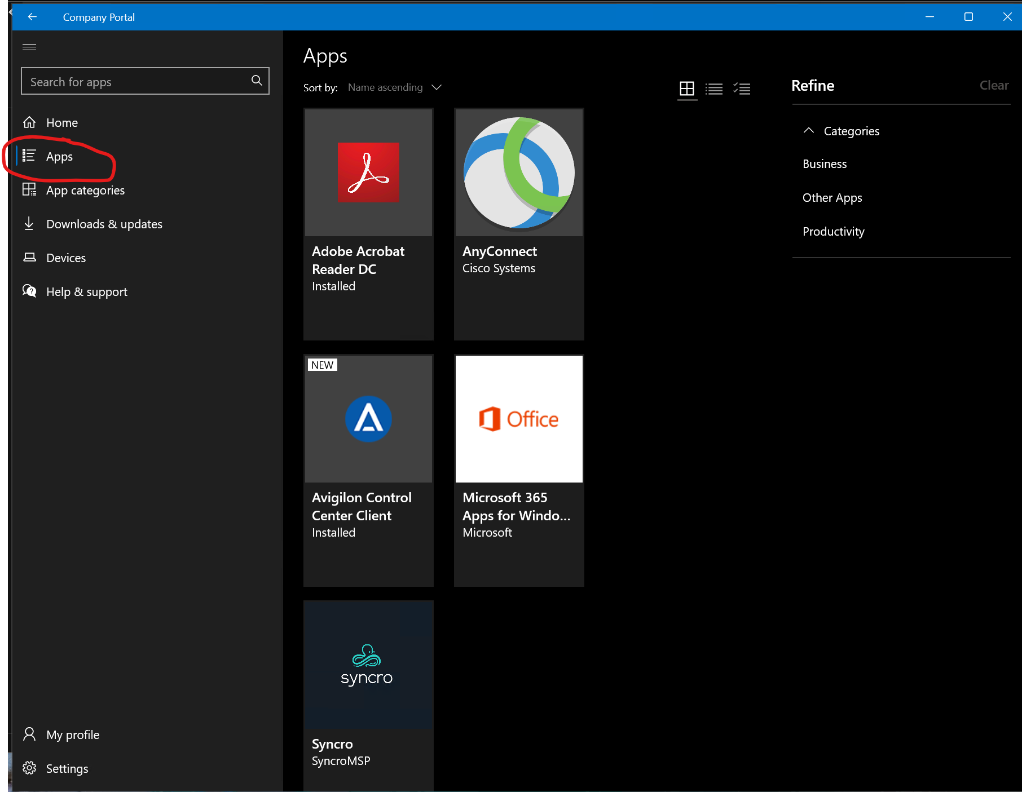Viewport: 1022px width, 792px height.
Task: Open App categories page
Action: coord(85,191)
